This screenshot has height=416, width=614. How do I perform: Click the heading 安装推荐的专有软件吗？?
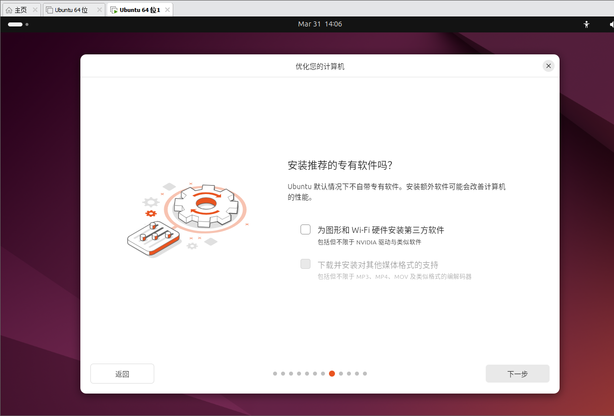(x=340, y=166)
